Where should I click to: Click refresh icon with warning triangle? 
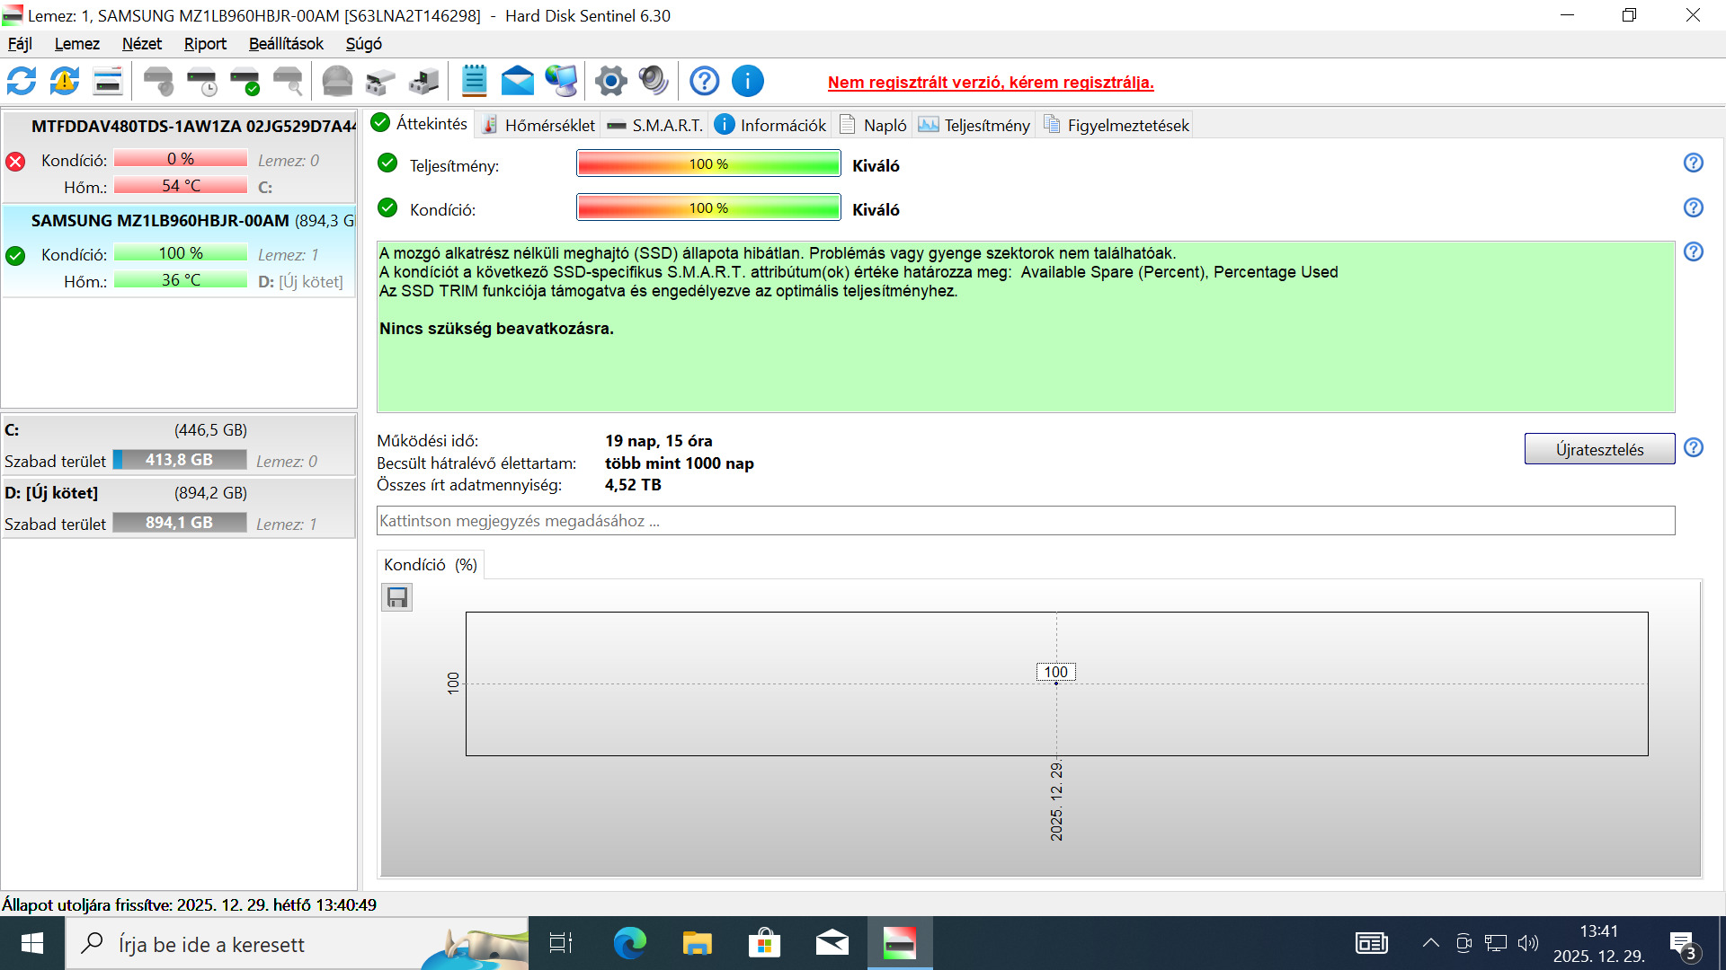[x=65, y=82]
